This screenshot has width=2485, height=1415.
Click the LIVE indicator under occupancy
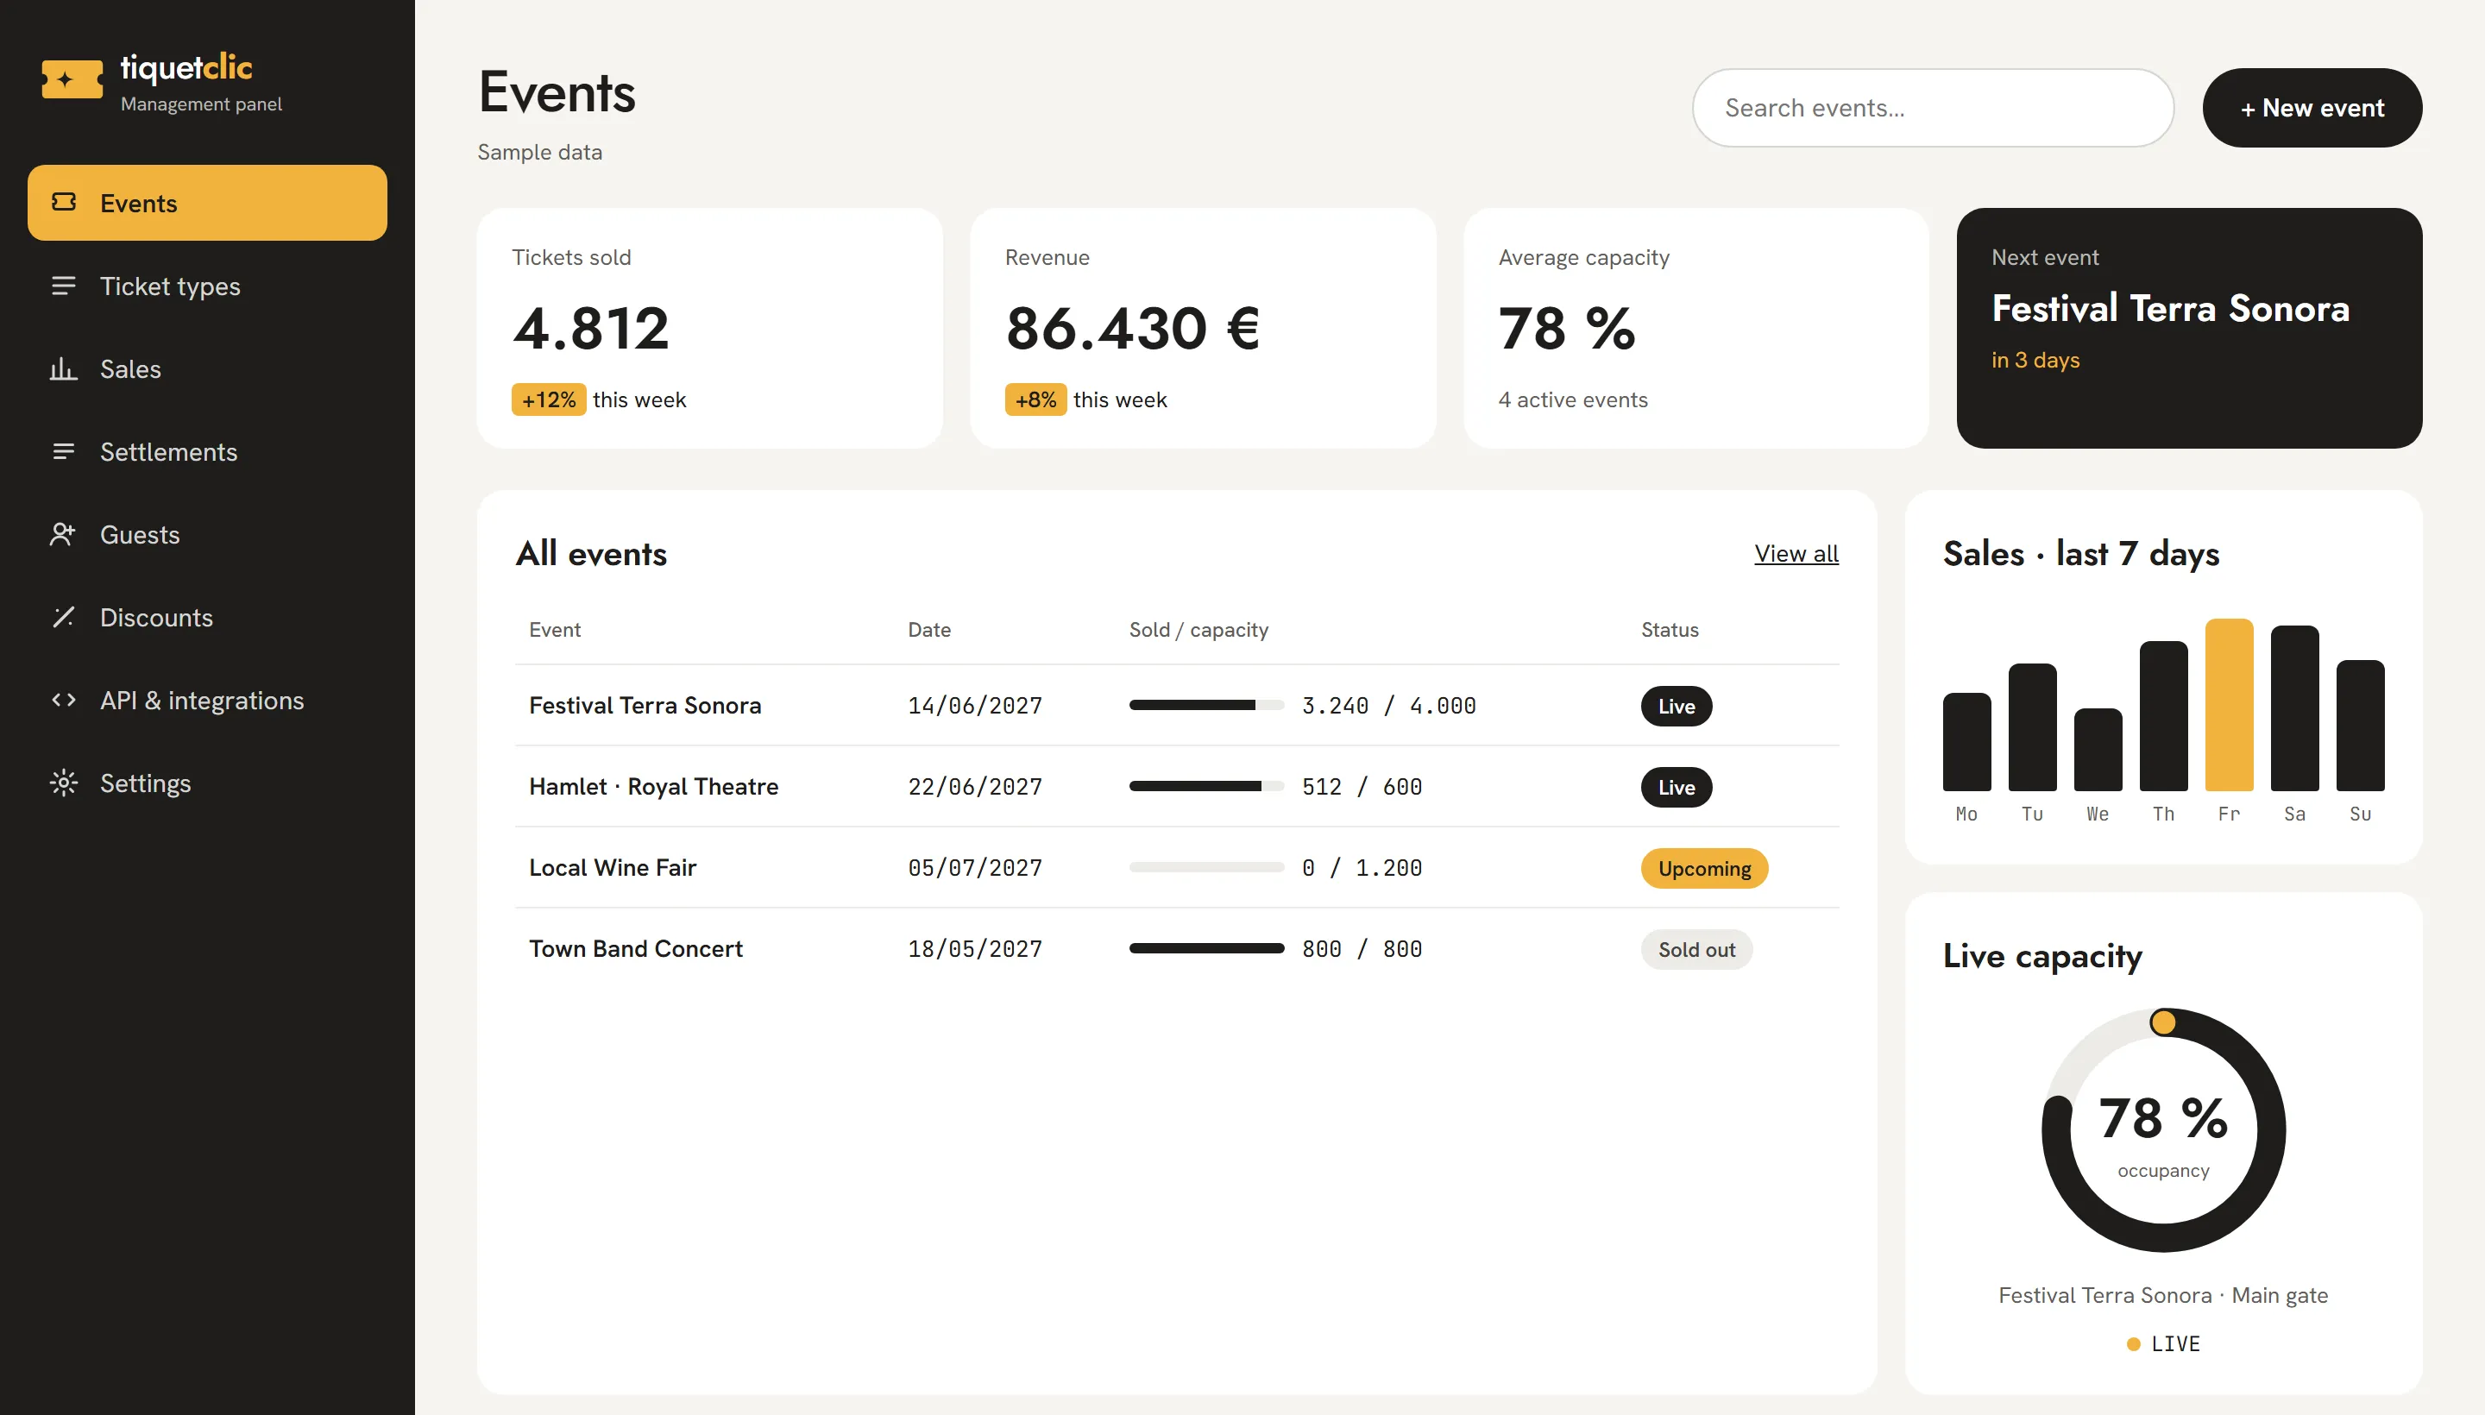(2162, 1344)
